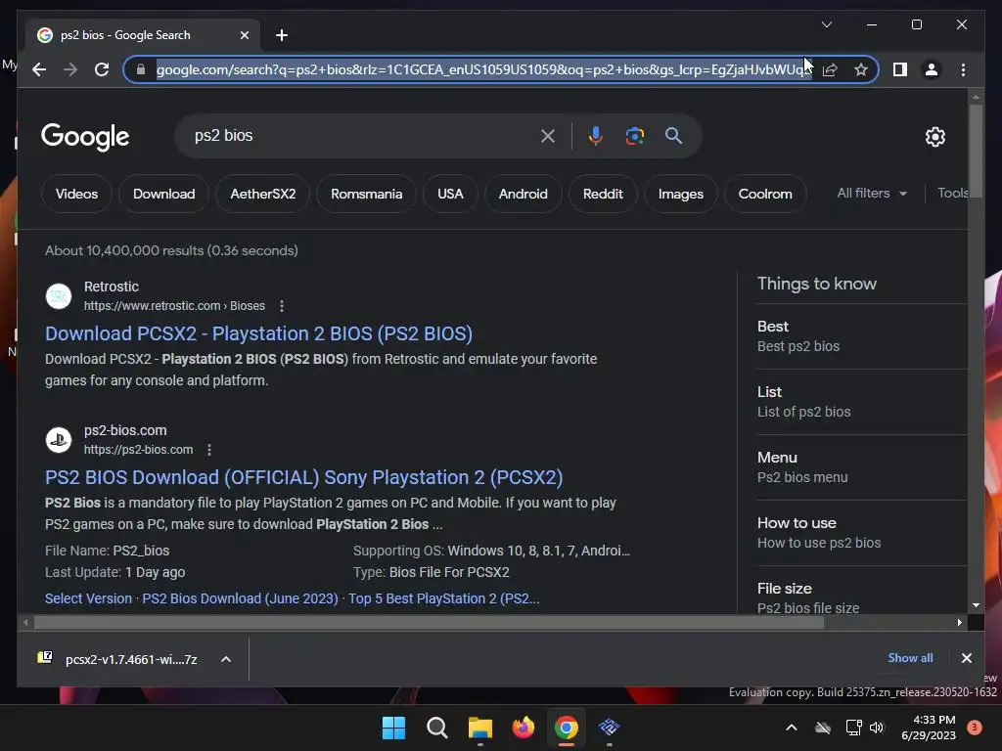Open Ps2 bios menu topic
1002x751 pixels.
pyautogui.click(x=861, y=467)
